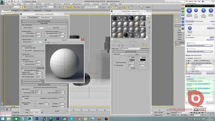Click the Render button in Render Setup
215x121 pixels.
click(x=57, y=111)
